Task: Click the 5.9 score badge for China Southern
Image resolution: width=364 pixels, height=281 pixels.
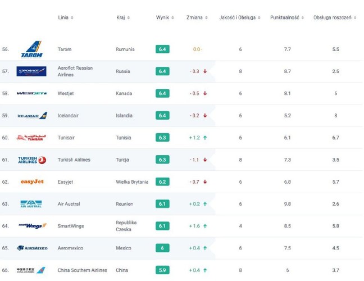Action: [162, 270]
